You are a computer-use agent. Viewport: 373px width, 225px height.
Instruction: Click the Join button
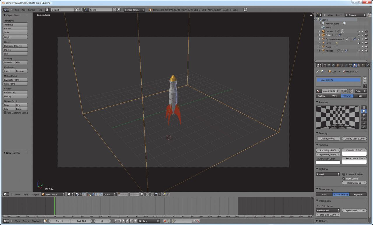pyautogui.click(x=15, y=54)
